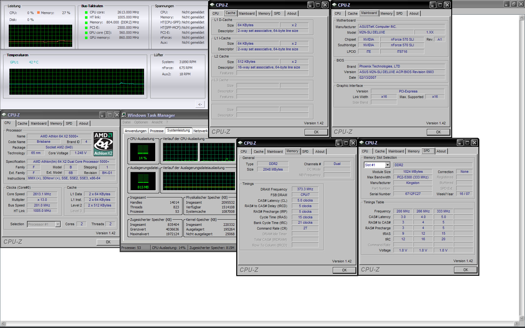
Task: Open the Optionen menu in Task-Manager
Action: pyautogui.click(x=141, y=122)
